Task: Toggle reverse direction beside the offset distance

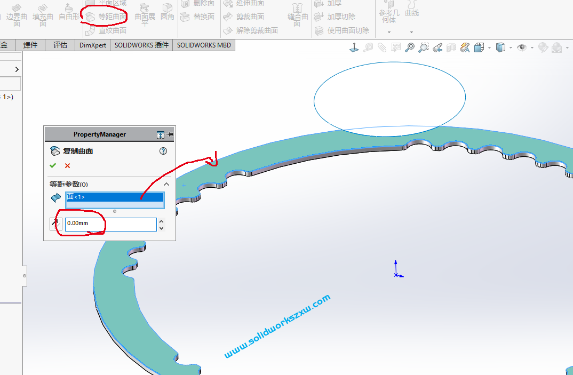Action: point(56,224)
